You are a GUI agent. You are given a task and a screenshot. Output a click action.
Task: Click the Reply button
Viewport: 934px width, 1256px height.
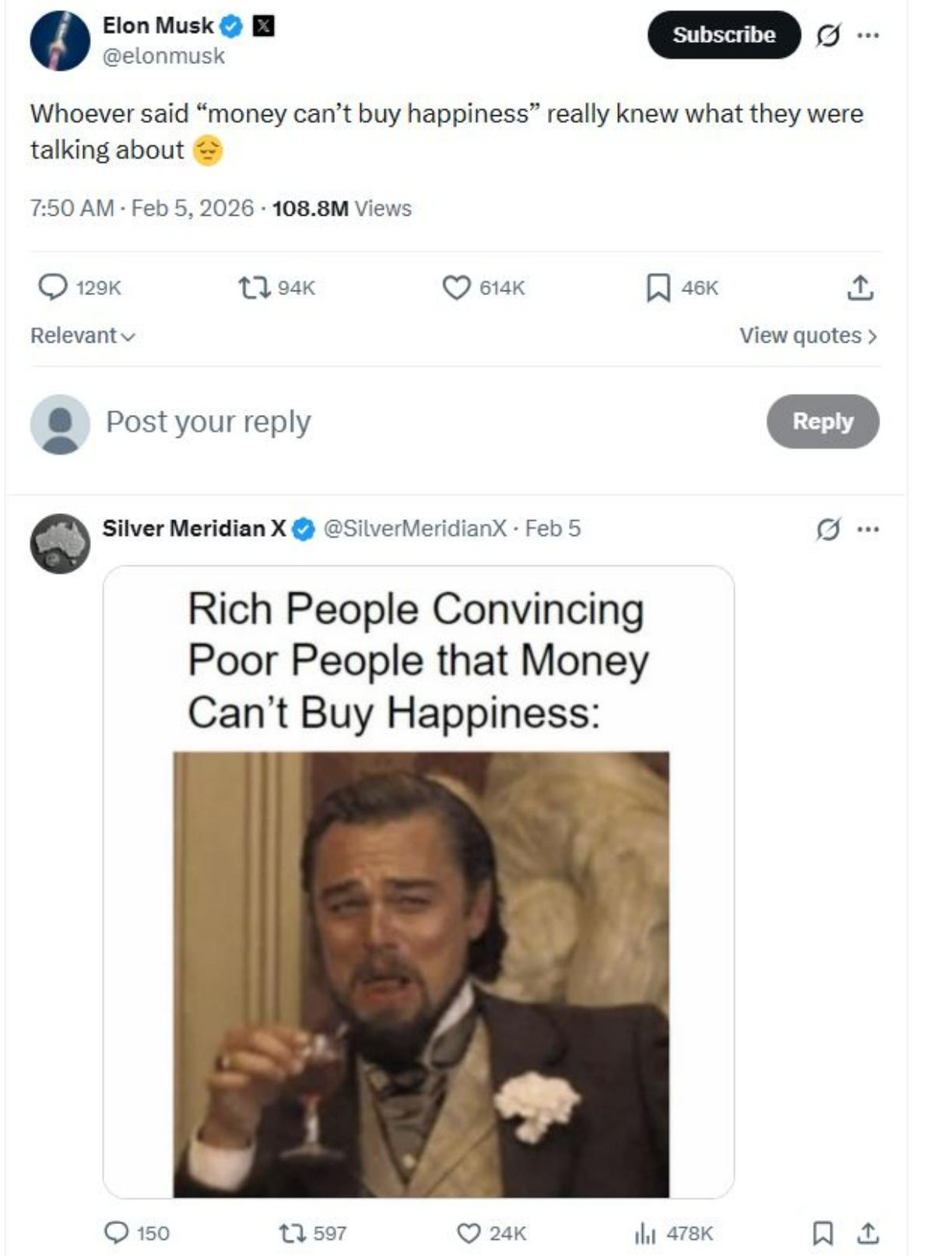823,420
